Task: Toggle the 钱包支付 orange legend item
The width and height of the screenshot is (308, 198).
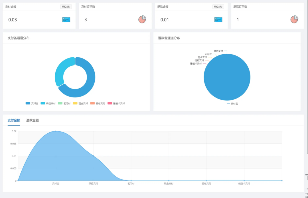Action: (x=98, y=103)
